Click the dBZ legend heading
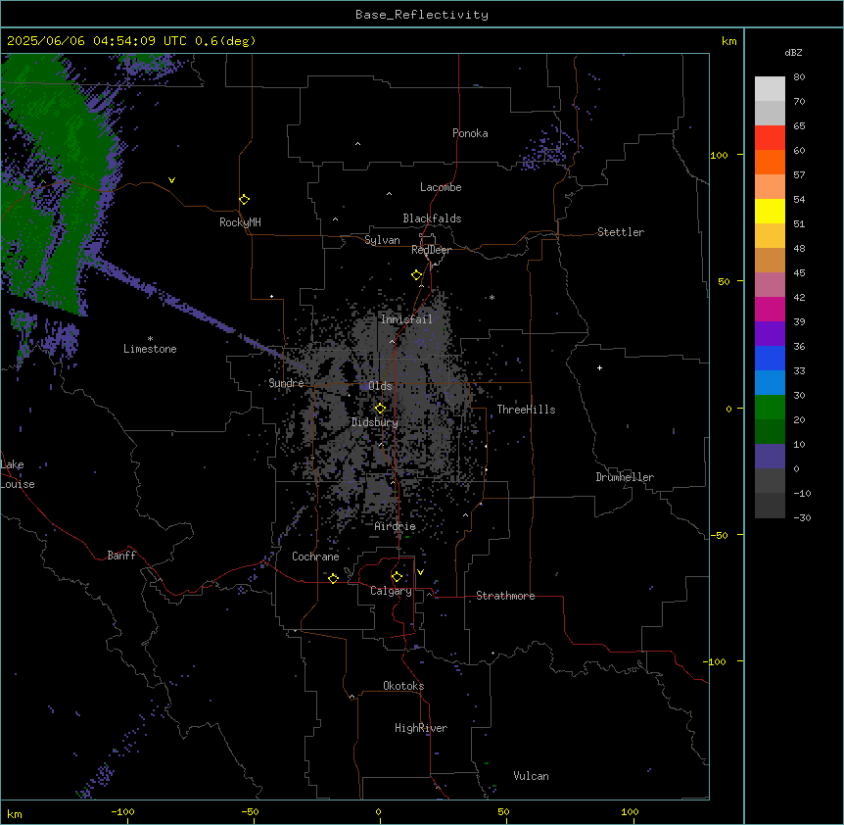Image resolution: width=844 pixels, height=825 pixels. (793, 52)
